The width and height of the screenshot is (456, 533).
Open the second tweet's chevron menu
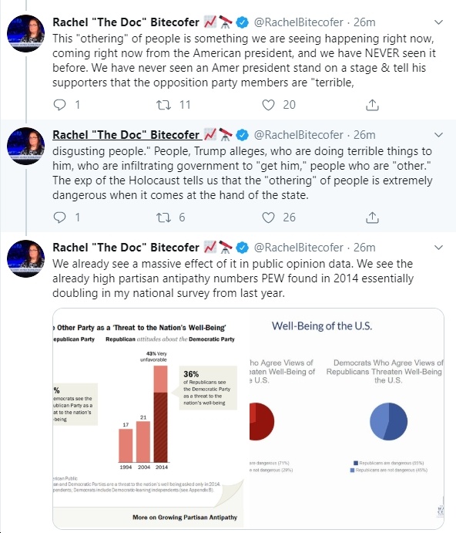(439, 135)
